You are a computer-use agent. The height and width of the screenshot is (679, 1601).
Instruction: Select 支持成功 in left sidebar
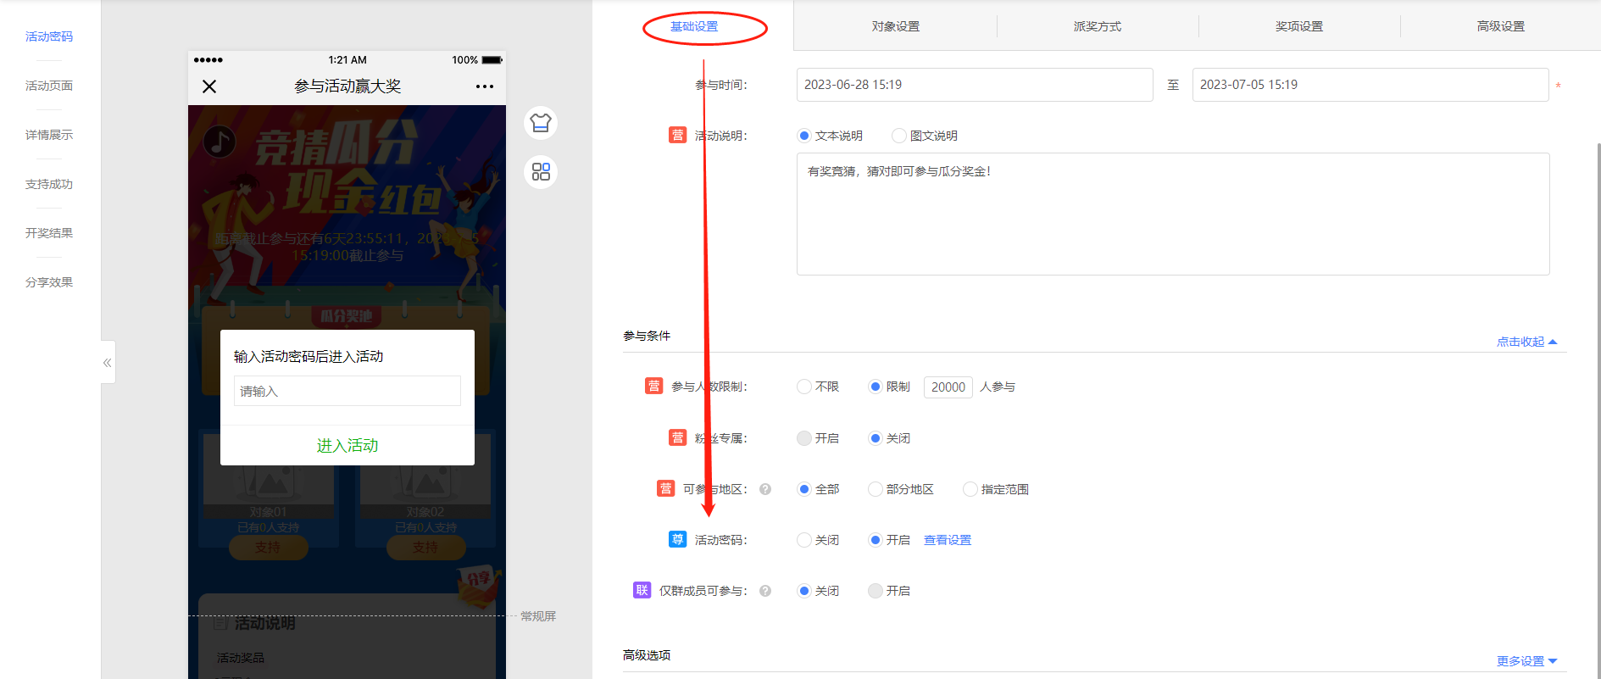click(x=49, y=184)
